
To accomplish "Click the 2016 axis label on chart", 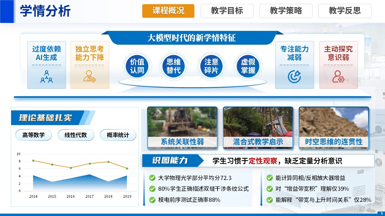I will point(71,196).
